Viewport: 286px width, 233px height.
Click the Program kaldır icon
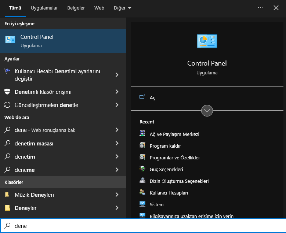click(x=142, y=146)
